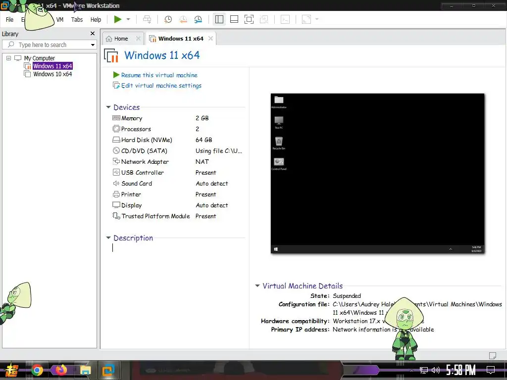The height and width of the screenshot is (380, 507).
Task: Click the 'NAT' network adapter value
Action: click(202, 162)
